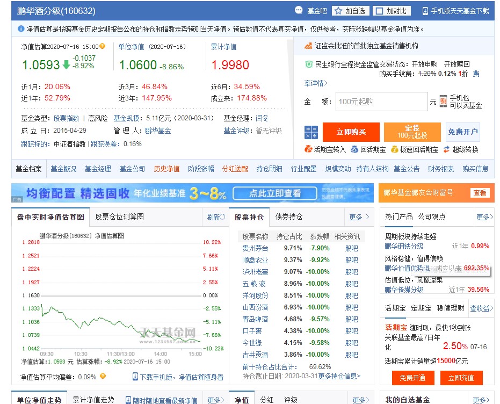Click the 超级转换 arrows icon
This screenshot has height=404, width=500.
pyautogui.click(x=447, y=148)
